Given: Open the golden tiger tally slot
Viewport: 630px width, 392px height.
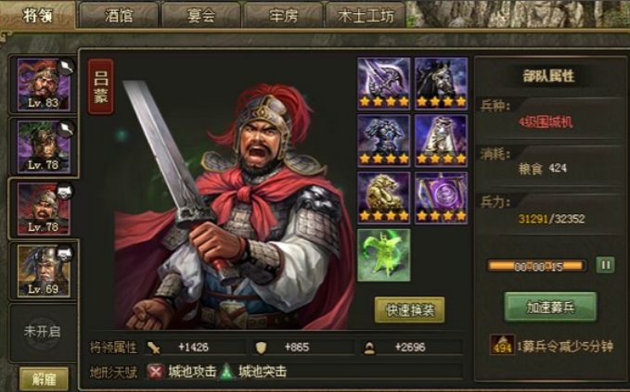Looking at the screenshot, I should pos(384,197).
